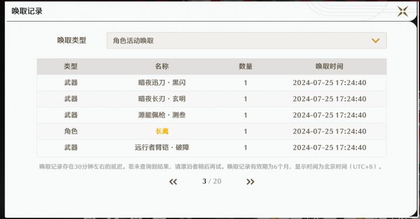Click quantity 1 in the 源能佩枪 row
The width and height of the screenshot is (420, 219).
(x=246, y=115)
